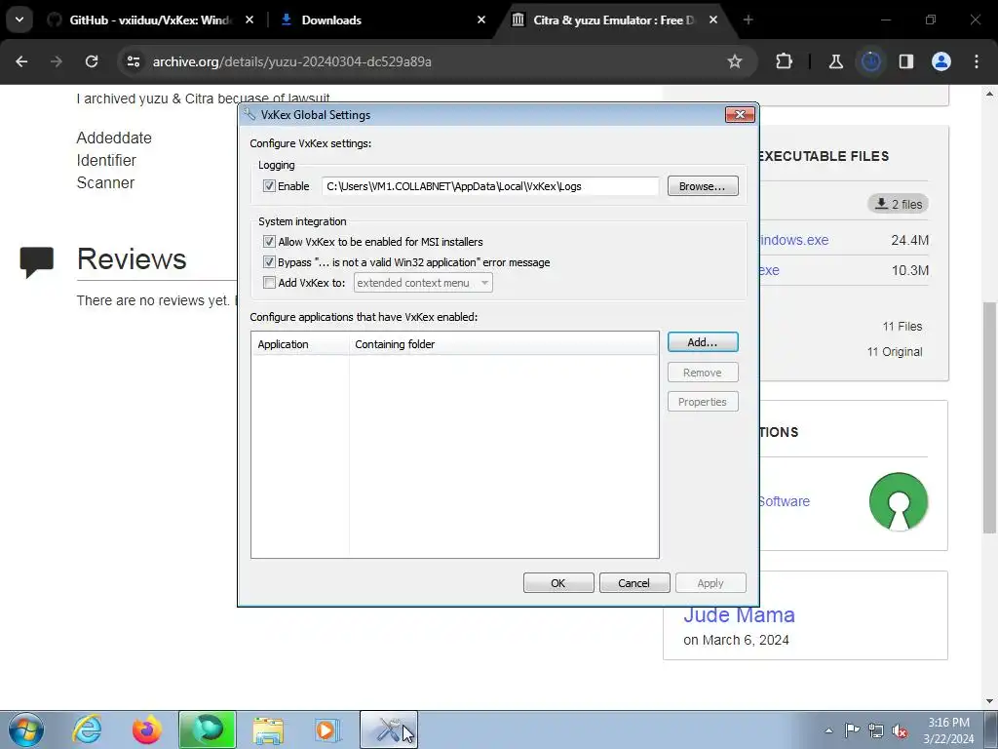Open the browser profile avatar
This screenshot has height=749, width=998.
[941, 61]
